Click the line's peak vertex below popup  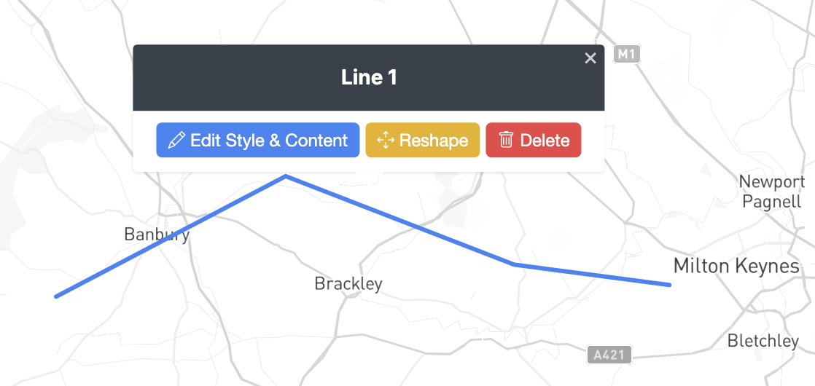tap(286, 176)
